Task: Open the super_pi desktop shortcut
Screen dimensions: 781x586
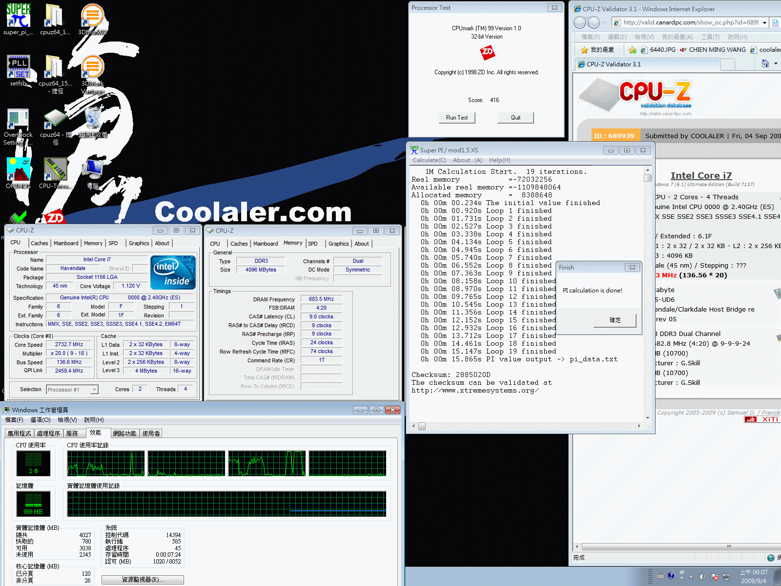Action: pyautogui.click(x=18, y=20)
